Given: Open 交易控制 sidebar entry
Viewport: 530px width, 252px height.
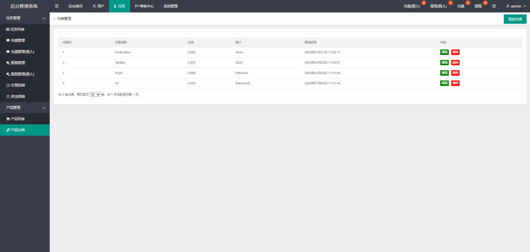Looking at the screenshot, I should tap(18, 85).
